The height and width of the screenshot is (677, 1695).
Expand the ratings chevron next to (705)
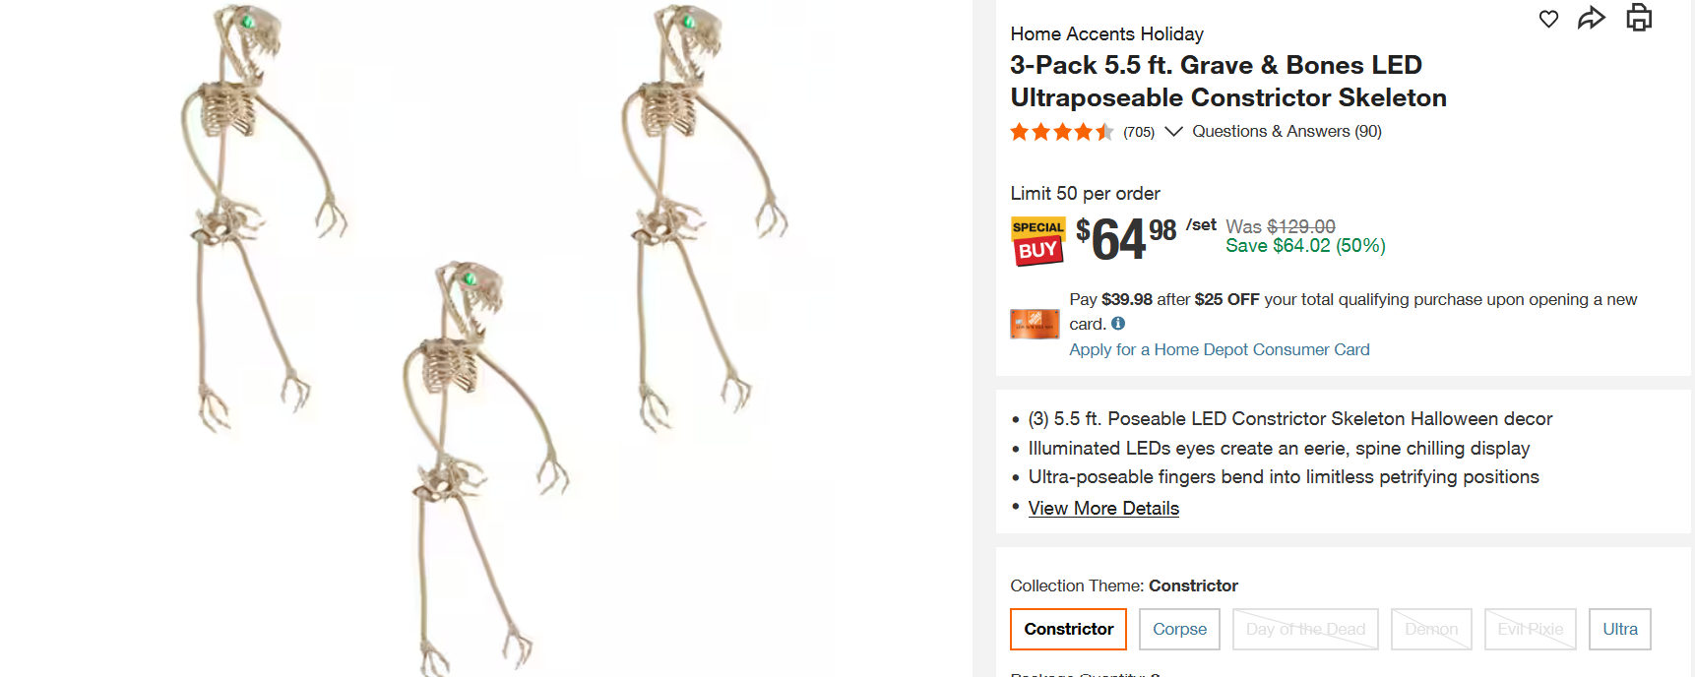pyautogui.click(x=1173, y=132)
